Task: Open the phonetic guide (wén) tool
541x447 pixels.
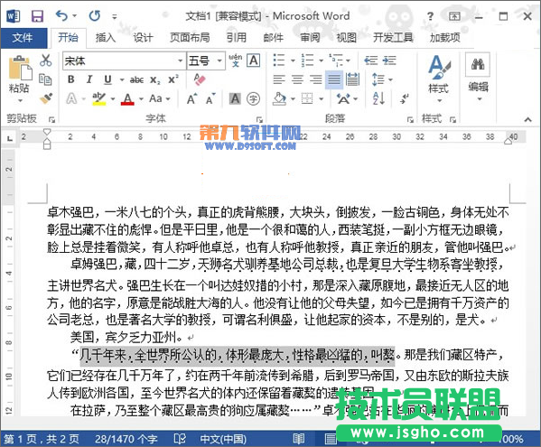Action: click(x=236, y=61)
